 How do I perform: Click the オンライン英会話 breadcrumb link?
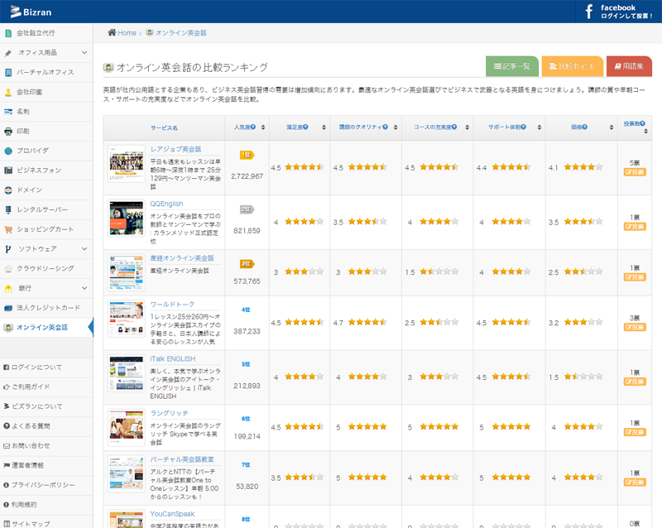(180, 33)
